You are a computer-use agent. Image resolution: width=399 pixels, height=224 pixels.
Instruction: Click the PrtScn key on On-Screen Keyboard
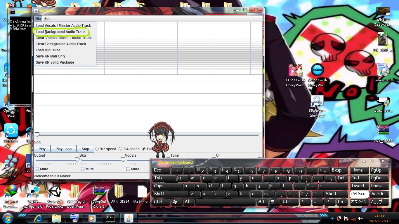pyautogui.click(x=359, y=194)
